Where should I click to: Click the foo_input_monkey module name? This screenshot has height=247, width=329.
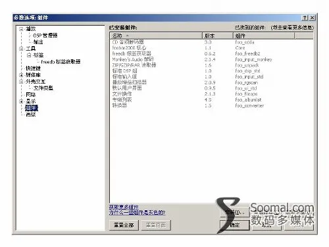(x=253, y=59)
